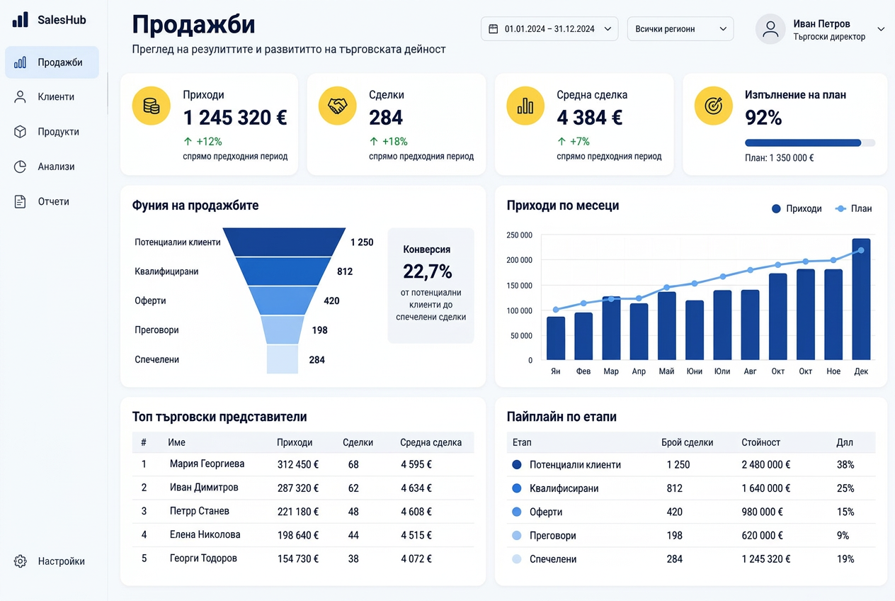Open Продажби in the sidebar
The width and height of the screenshot is (895, 601).
click(52, 62)
